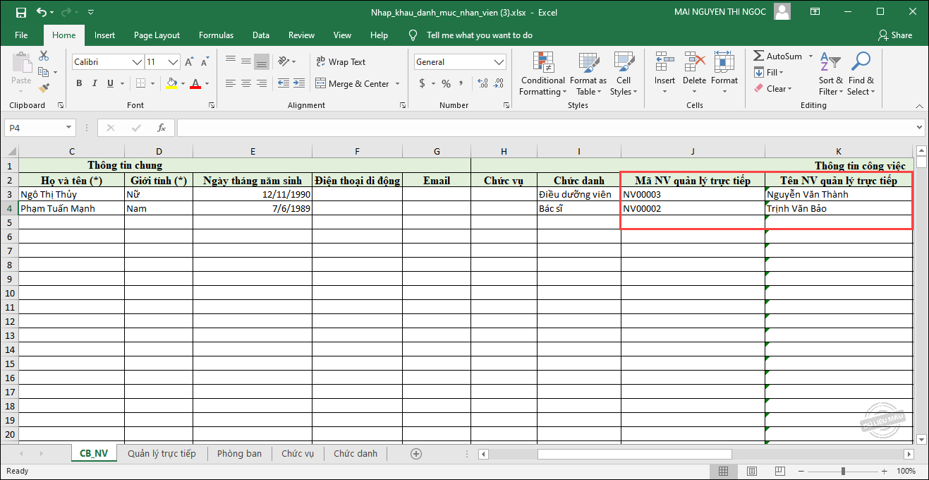Expand the font name Calibri dropdown
The image size is (929, 480).
[x=137, y=62]
